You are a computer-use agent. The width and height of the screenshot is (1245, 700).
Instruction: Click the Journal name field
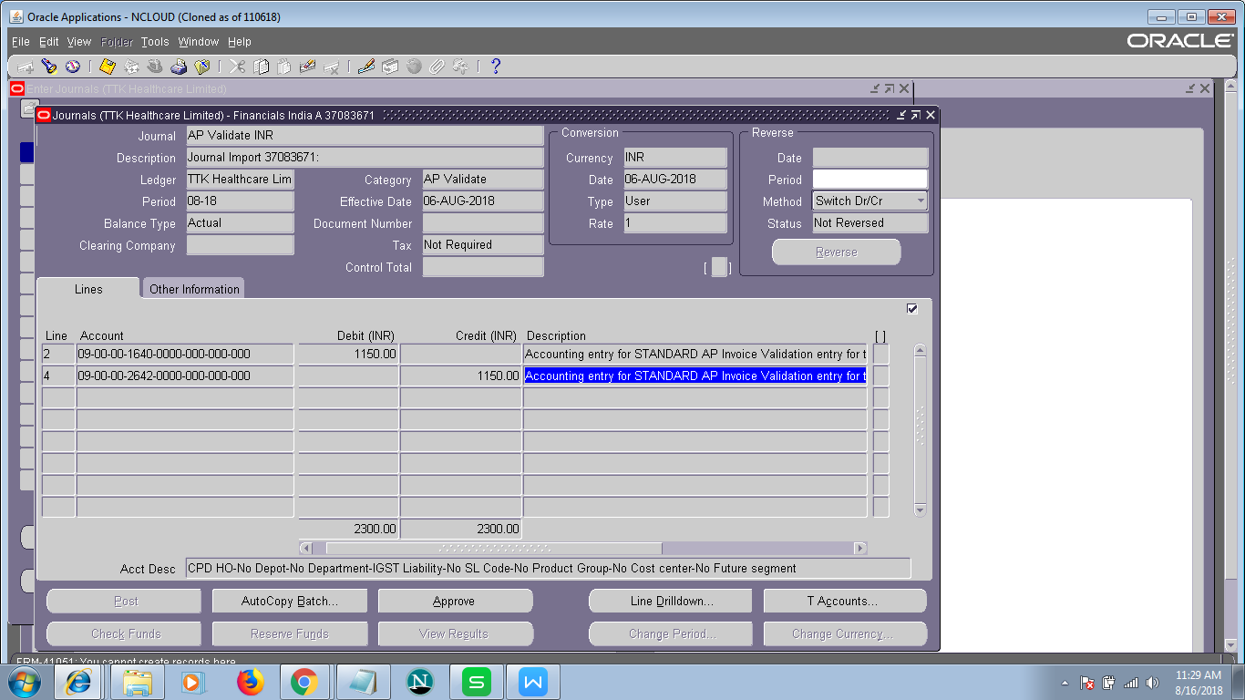coord(365,135)
